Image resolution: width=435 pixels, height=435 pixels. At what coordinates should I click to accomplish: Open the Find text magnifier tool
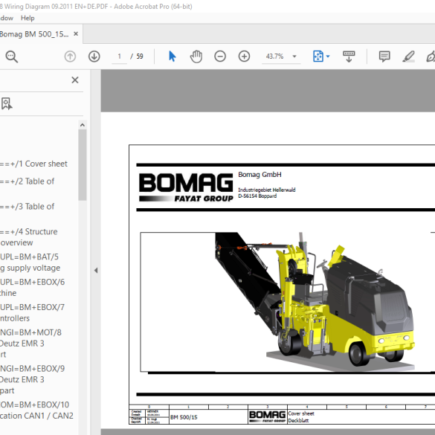pyautogui.click(x=12, y=57)
